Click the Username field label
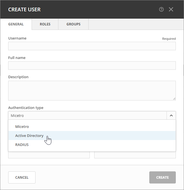This screenshot has height=190, width=184. (17, 38)
